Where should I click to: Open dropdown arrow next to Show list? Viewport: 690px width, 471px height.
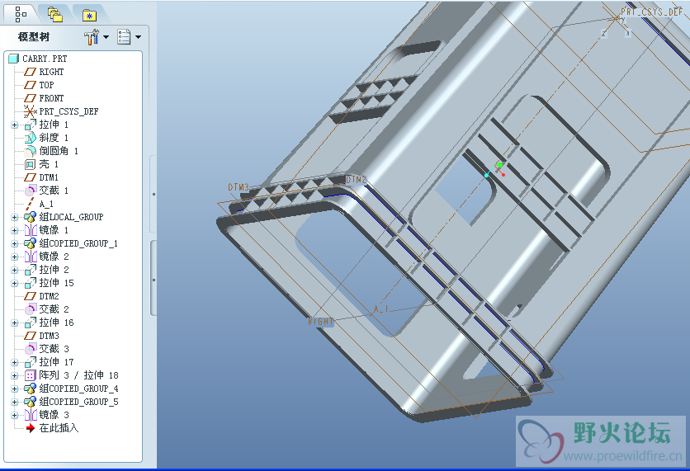pos(138,37)
